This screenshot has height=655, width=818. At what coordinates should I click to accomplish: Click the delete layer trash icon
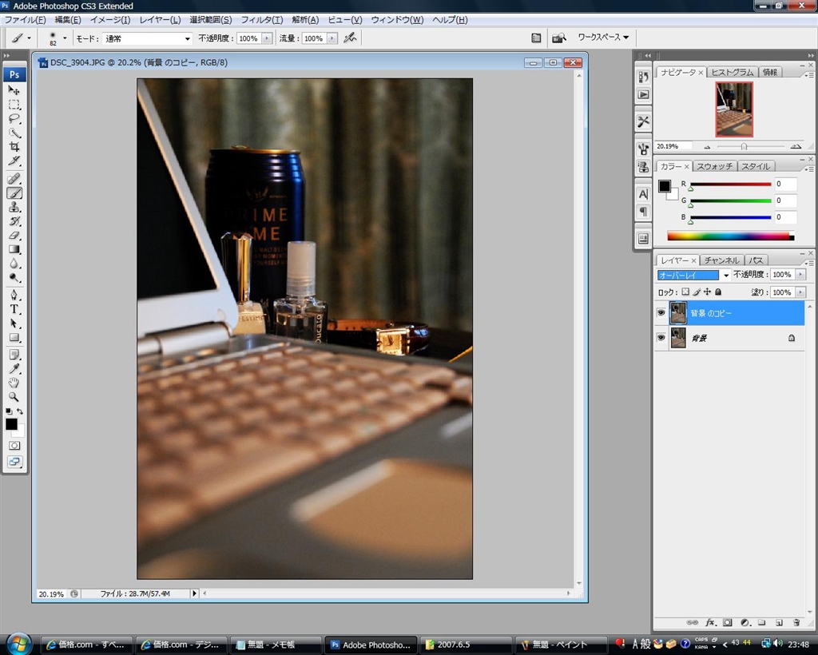[796, 622]
